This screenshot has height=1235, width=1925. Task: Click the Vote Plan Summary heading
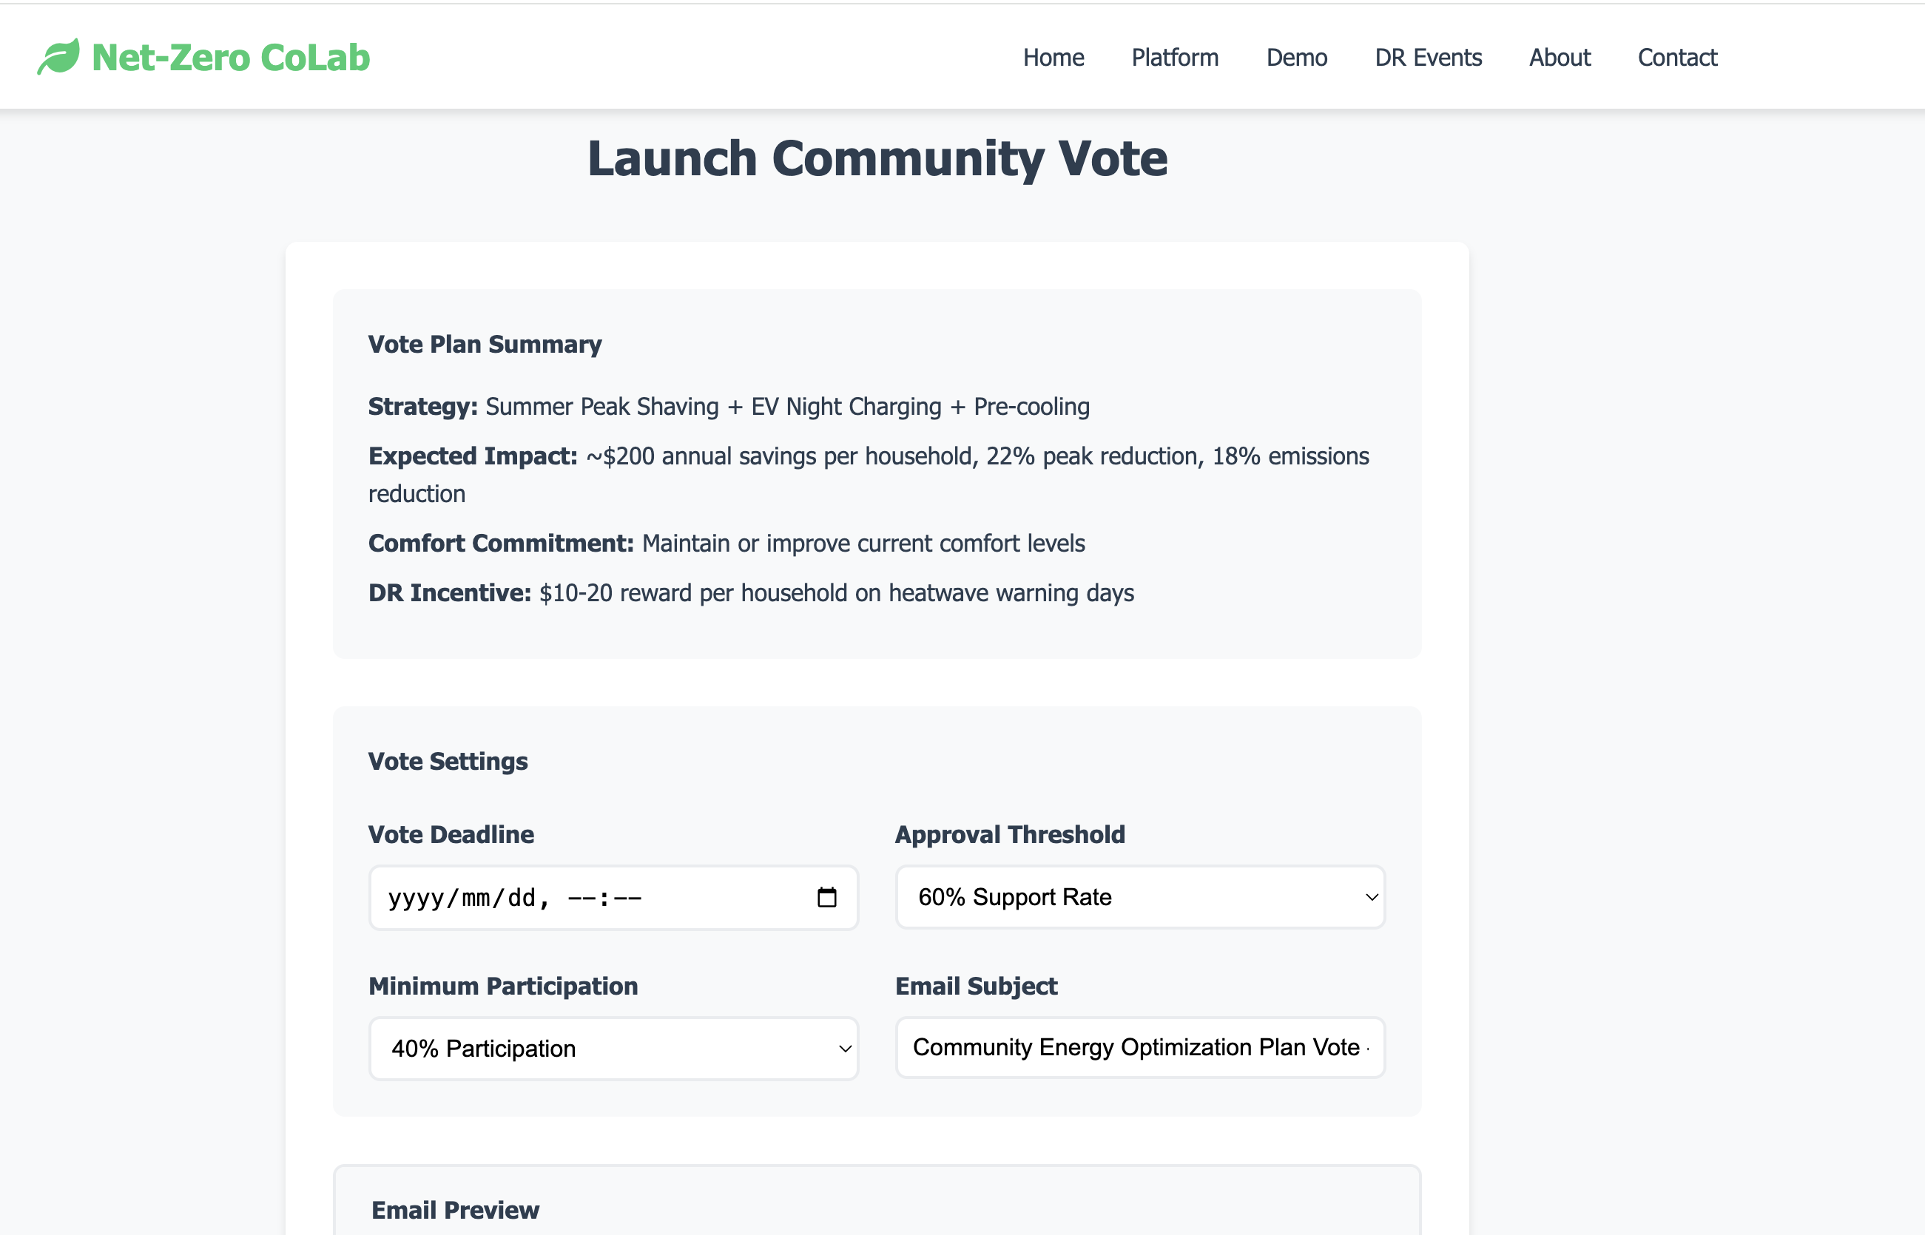[485, 344]
